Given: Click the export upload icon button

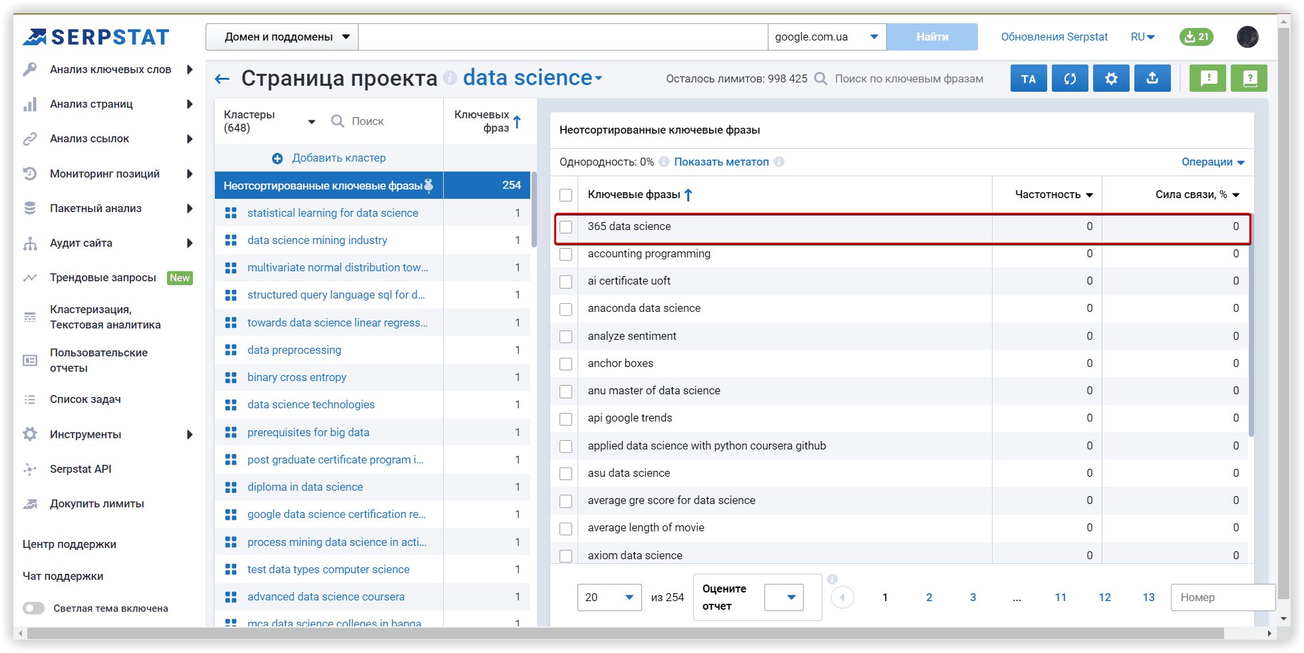Looking at the screenshot, I should (1152, 78).
